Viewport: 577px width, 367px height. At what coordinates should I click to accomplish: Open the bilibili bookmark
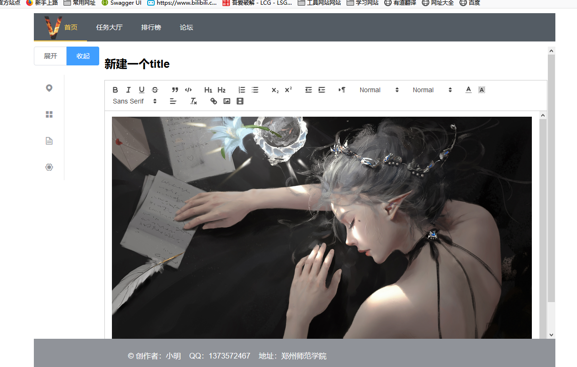coord(182,3)
